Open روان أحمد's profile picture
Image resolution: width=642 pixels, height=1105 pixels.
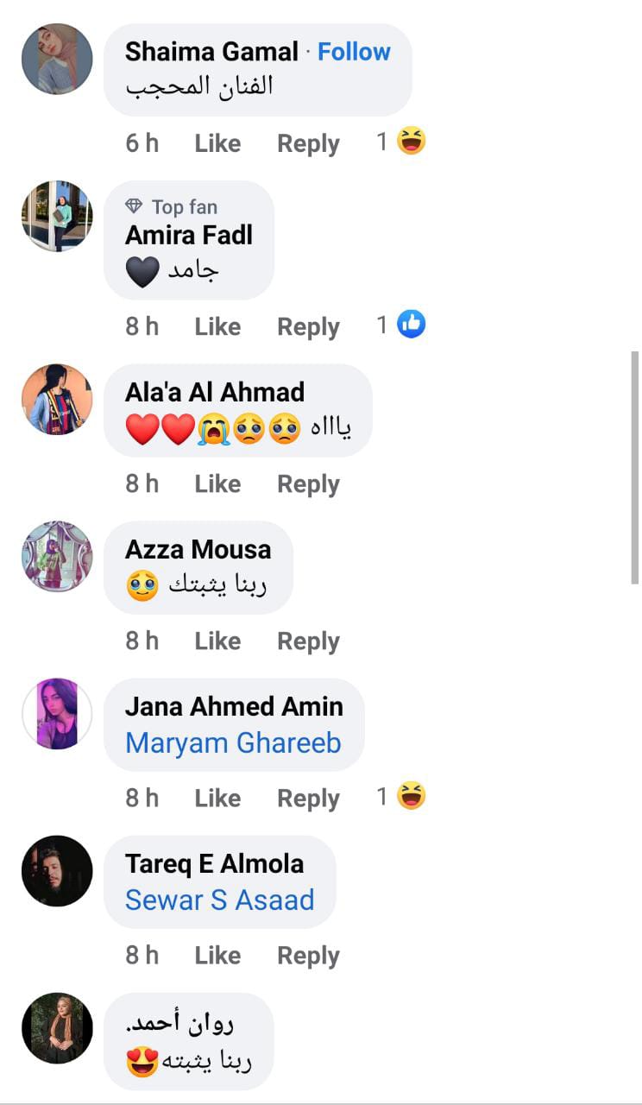[x=57, y=1027]
